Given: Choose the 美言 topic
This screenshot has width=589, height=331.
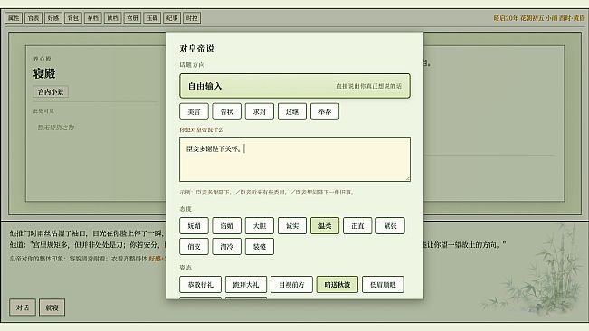Looking at the screenshot, I should pyautogui.click(x=194, y=111).
